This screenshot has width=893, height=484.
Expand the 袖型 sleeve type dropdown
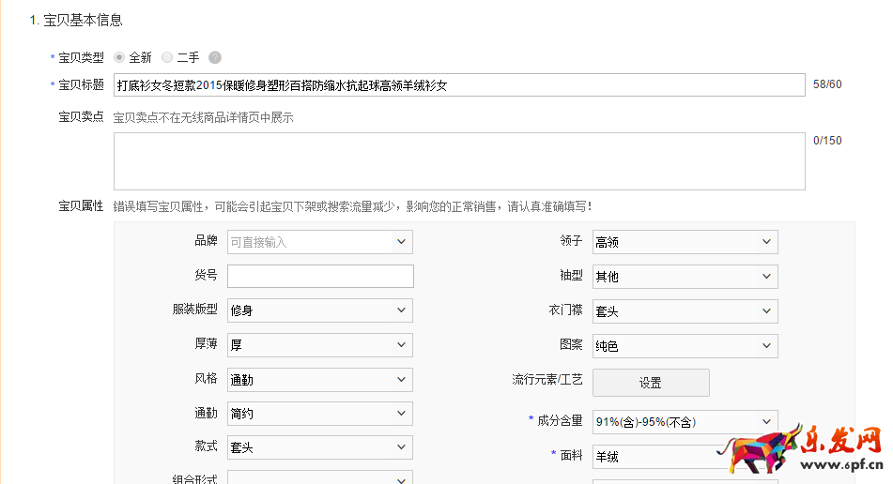pos(685,277)
